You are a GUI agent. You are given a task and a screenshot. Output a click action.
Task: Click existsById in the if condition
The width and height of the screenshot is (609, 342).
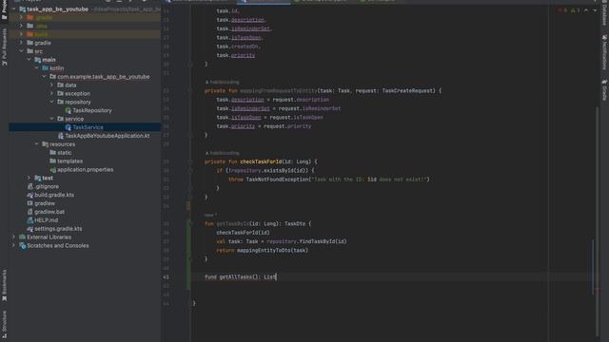(279, 171)
